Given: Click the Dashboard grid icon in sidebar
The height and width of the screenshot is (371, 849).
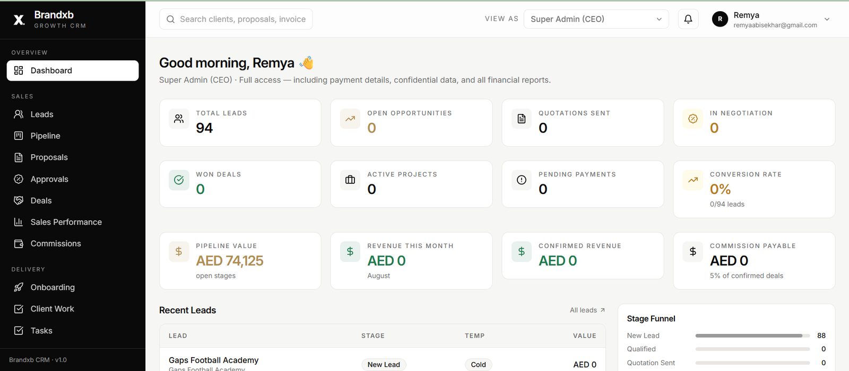Looking at the screenshot, I should tap(19, 70).
